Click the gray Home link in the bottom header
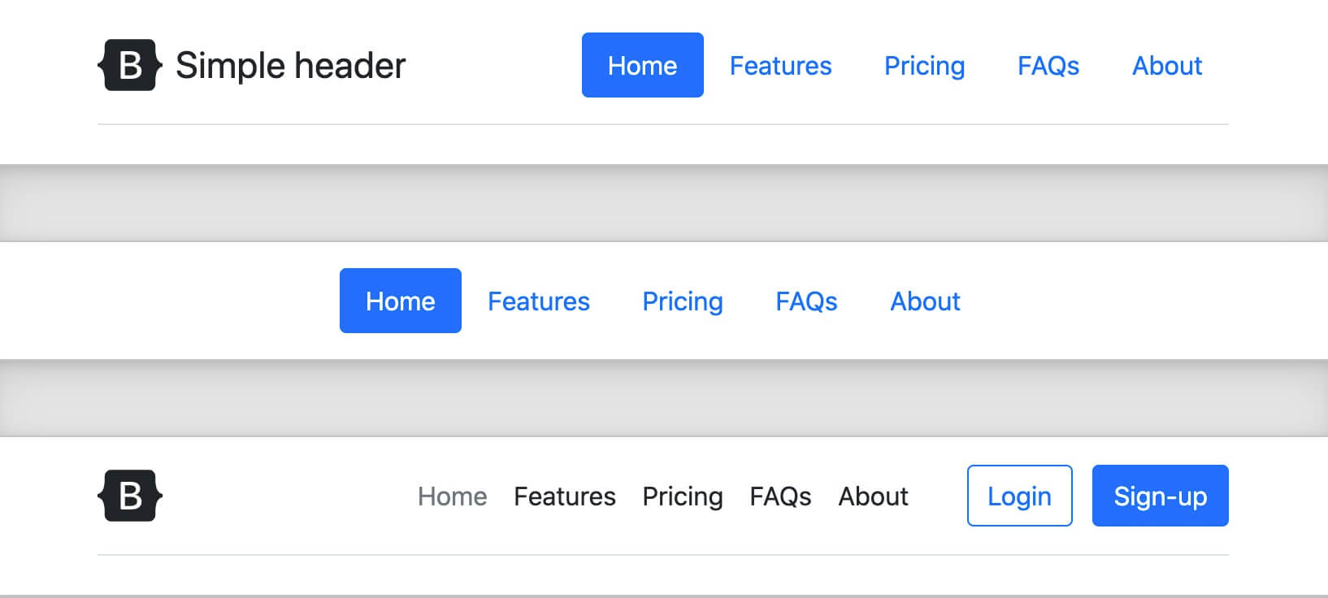This screenshot has width=1328, height=598. [x=452, y=496]
